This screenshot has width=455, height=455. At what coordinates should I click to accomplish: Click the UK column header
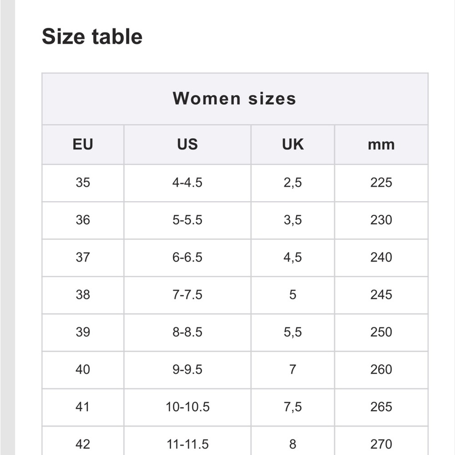[x=293, y=145]
